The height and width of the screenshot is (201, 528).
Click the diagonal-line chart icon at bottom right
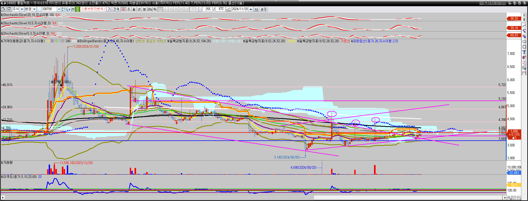point(514,198)
